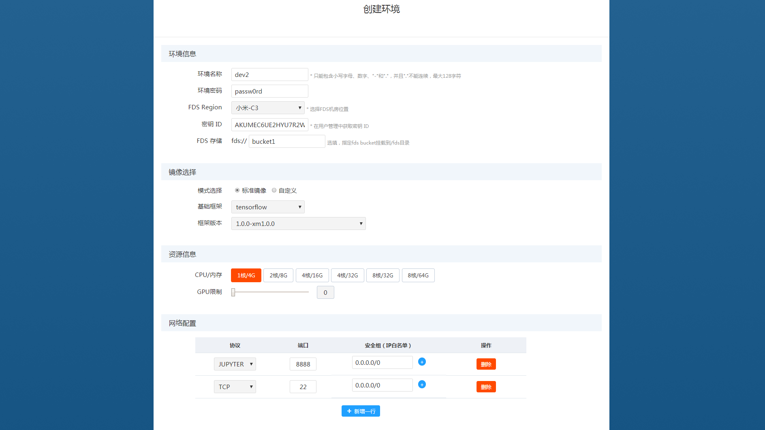
Task: Open the 基础框架 tensorflow dropdown
Action: click(x=268, y=207)
